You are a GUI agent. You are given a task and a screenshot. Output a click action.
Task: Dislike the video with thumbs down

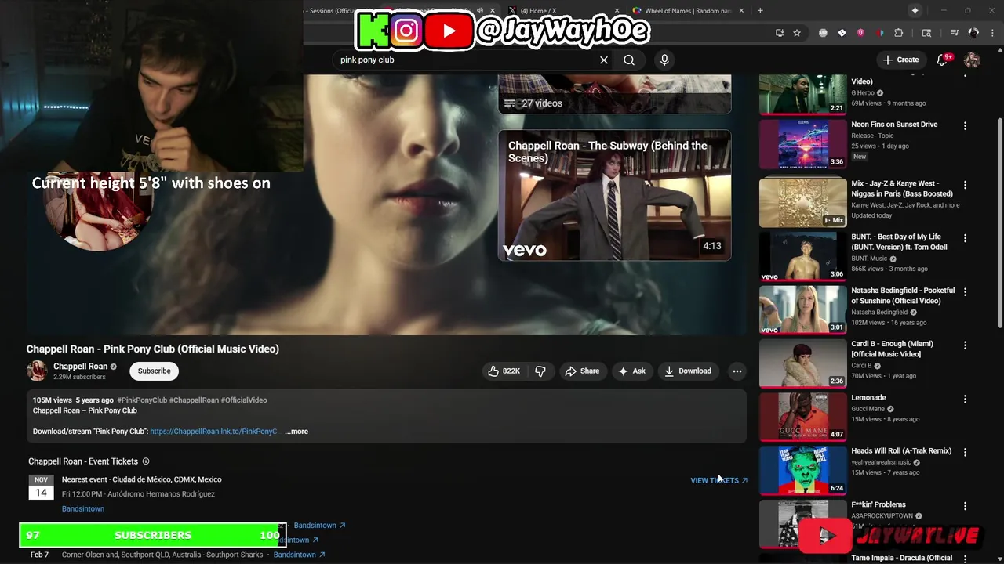click(x=540, y=371)
